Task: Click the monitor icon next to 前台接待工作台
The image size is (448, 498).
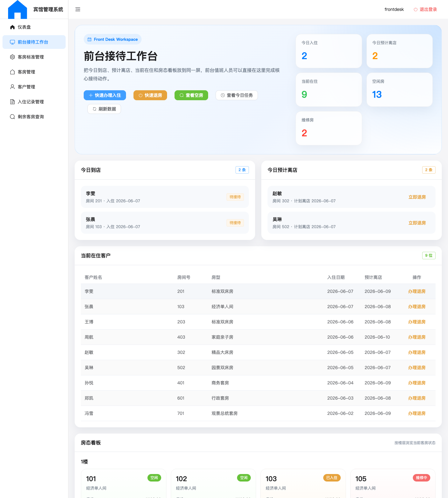Action: point(12,42)
